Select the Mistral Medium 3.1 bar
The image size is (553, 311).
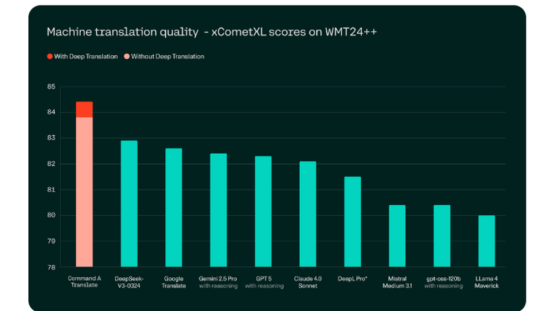397,236
